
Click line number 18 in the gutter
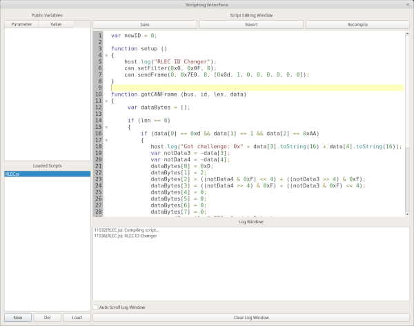(x=99, y=146)
